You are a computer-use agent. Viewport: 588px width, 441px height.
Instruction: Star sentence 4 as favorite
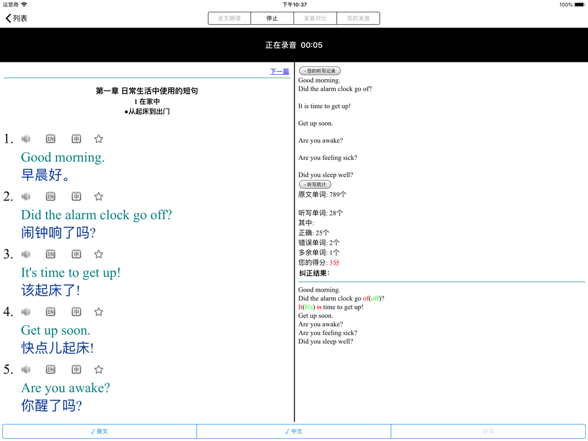coord(99,312)
